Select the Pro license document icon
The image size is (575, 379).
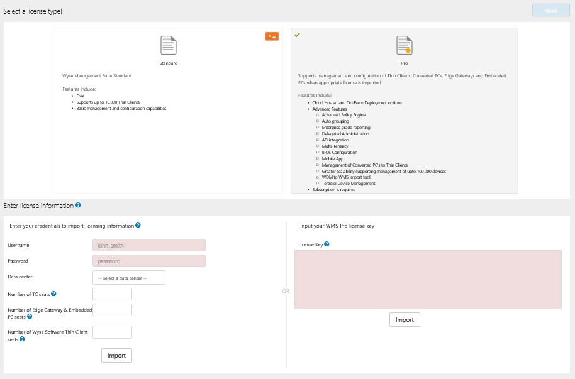[x=404, y=45]
